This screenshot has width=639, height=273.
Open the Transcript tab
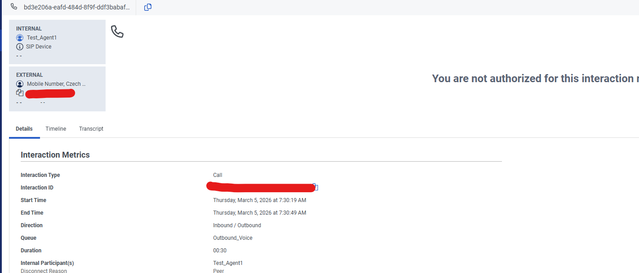(x=91, y=129)
